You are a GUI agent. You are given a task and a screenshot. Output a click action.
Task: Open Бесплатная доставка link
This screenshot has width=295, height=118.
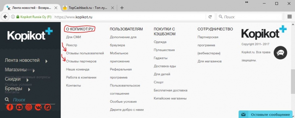(x=170, y=91)
